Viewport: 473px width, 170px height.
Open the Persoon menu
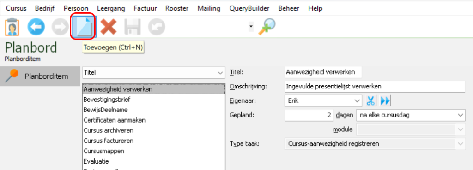76,8
